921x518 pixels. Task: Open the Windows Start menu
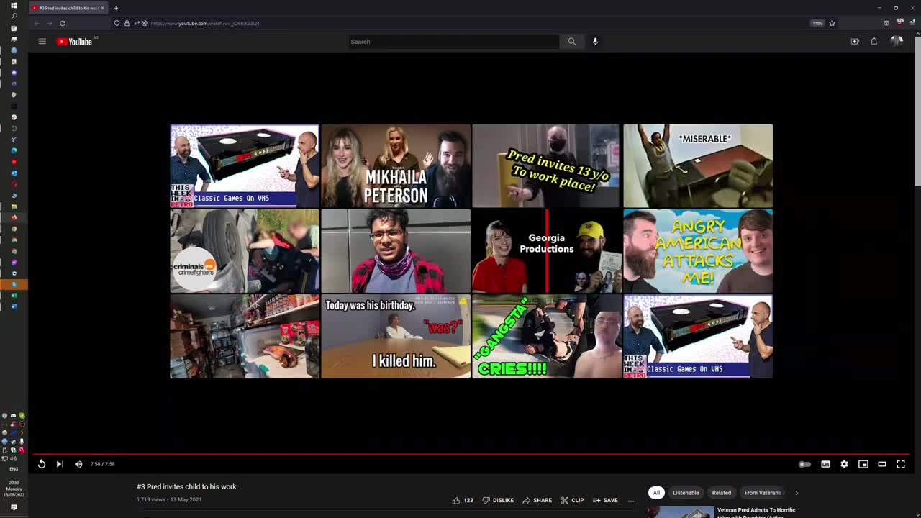[14, 5]
